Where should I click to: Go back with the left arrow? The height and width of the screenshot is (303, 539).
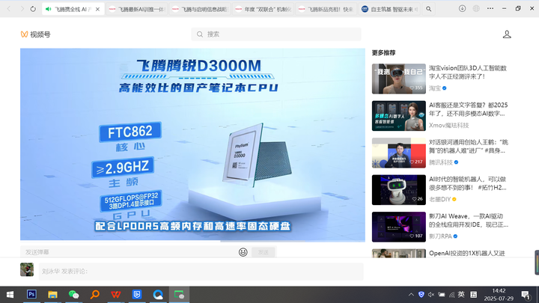(x=9, y=9)
